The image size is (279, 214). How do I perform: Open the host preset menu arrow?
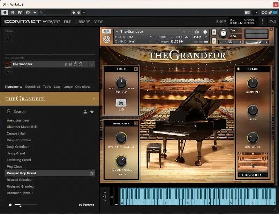click(x=84, y=13)
